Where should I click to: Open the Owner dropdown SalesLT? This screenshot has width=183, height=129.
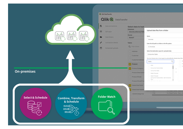(136, 37)
